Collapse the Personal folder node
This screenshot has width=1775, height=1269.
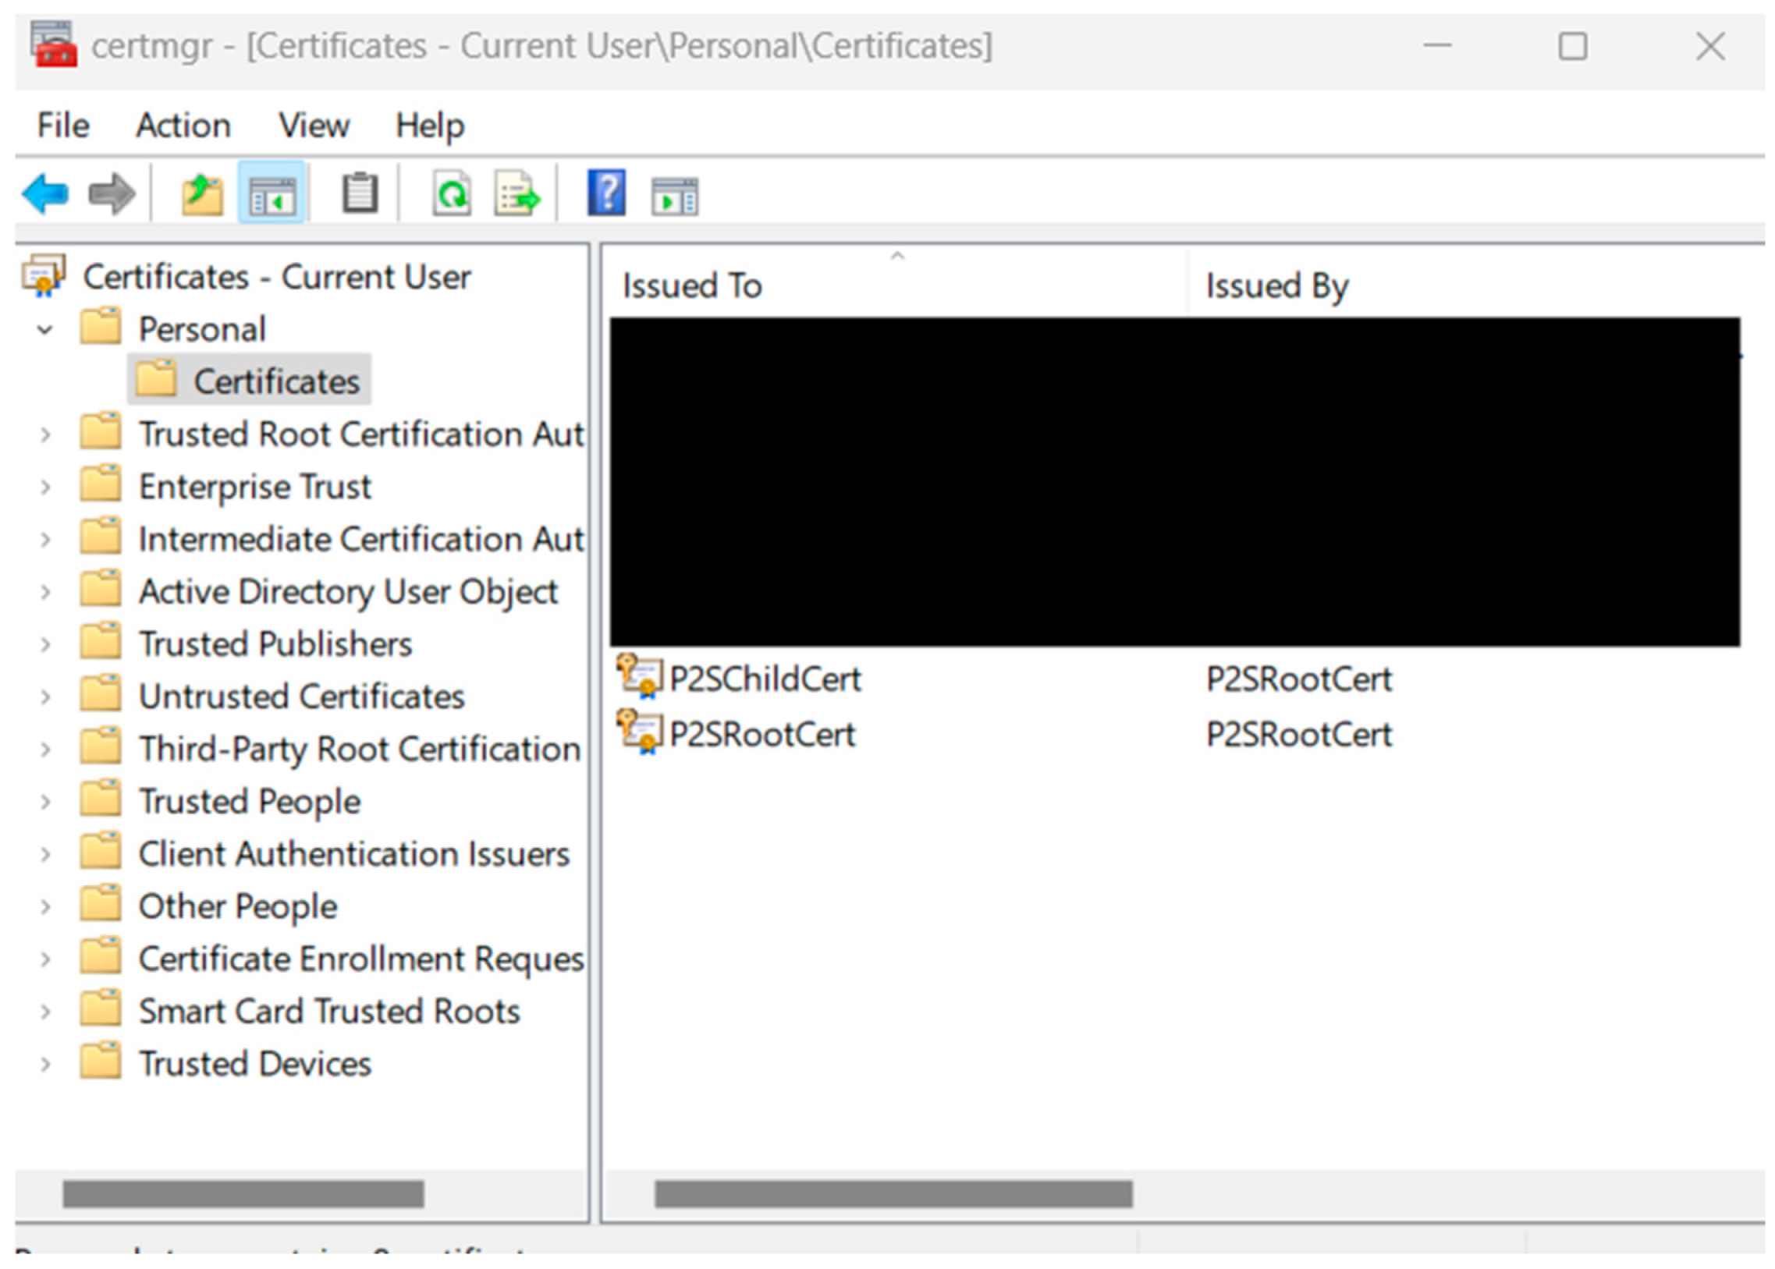click(45, 330)
